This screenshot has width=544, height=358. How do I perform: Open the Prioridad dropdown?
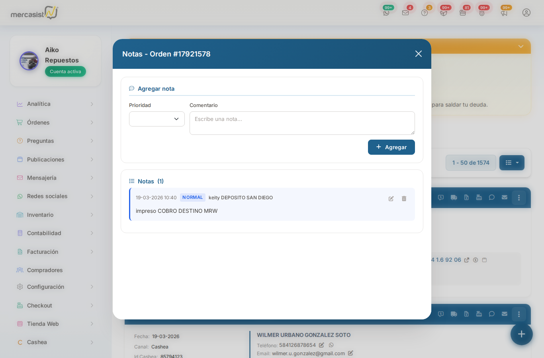click(157, 119)
